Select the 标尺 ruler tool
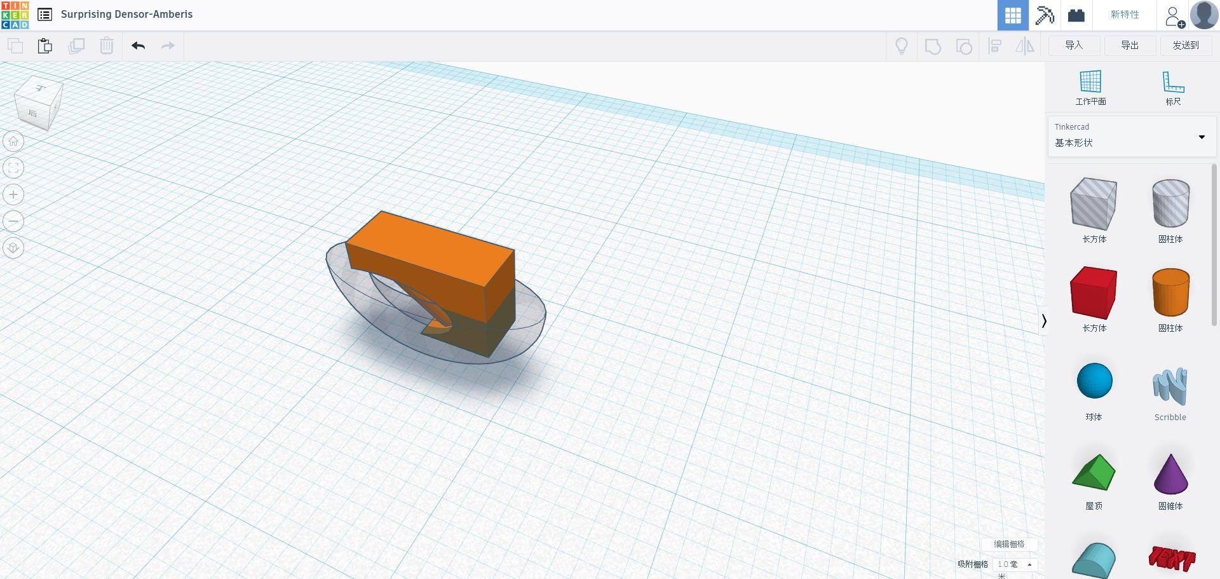This screenshot has height=579, width=1220. (1173, 88)
